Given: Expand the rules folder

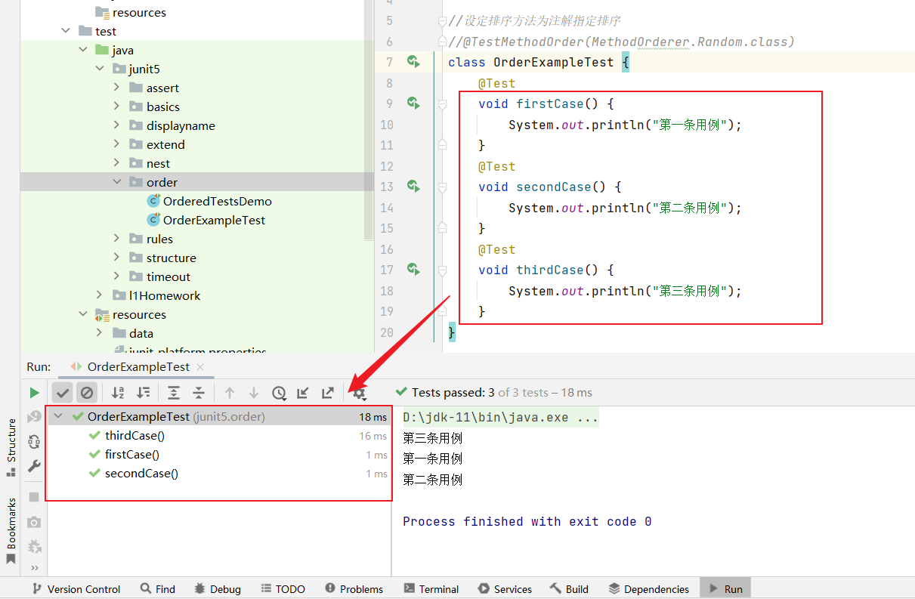Looking at the screenshot, I should (x=117, y=239).
